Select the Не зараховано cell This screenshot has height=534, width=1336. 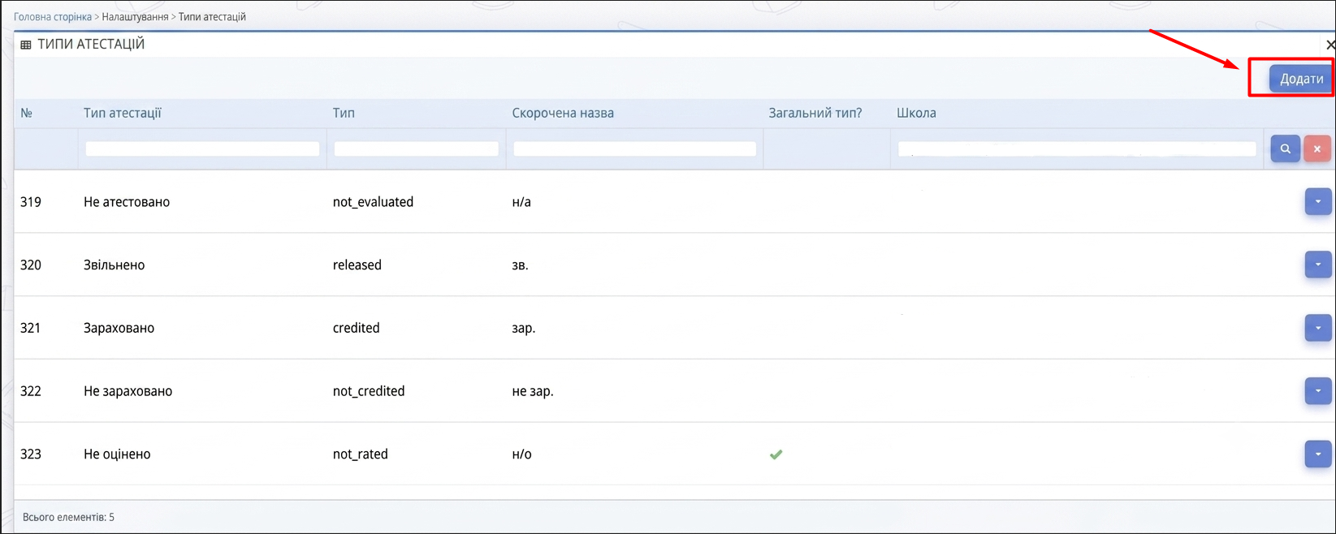(128, 391)
